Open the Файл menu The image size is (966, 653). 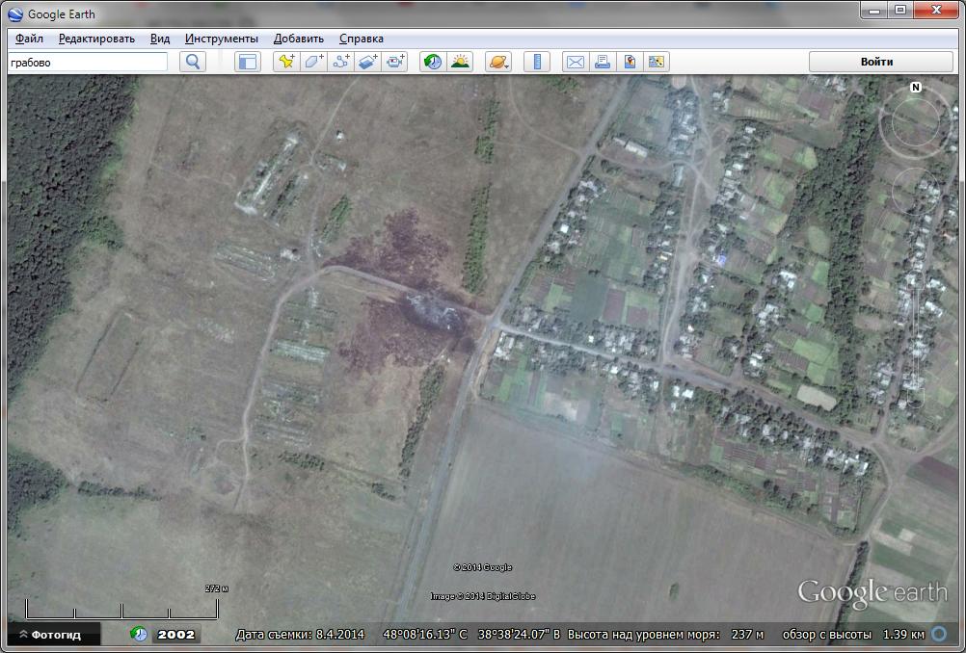(x=29, y=39)
